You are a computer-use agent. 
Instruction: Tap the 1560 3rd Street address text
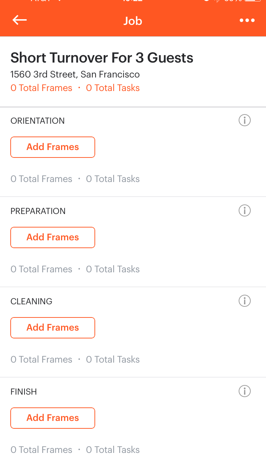click(x=75, y=75)
